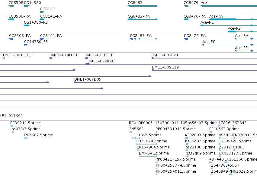This screenshot has height=176, width=257.
Task: Click the CG8483-RA transcript feature
Action: [143, 19]
